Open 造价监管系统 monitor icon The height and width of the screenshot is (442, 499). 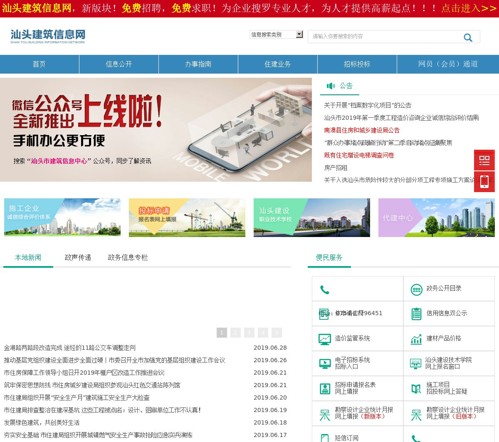[x=324, y=339]
